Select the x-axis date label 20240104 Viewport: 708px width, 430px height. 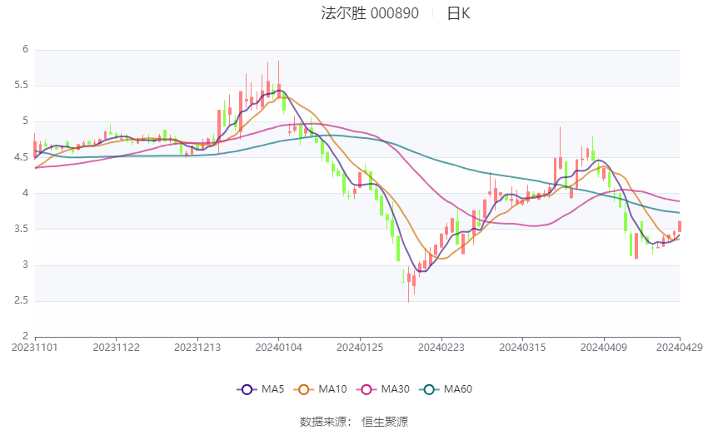(x=278, y=348)
